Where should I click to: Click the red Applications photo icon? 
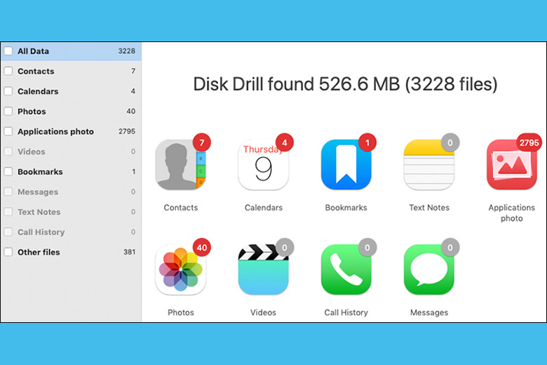pyautogui.click(x=511, y=165)
